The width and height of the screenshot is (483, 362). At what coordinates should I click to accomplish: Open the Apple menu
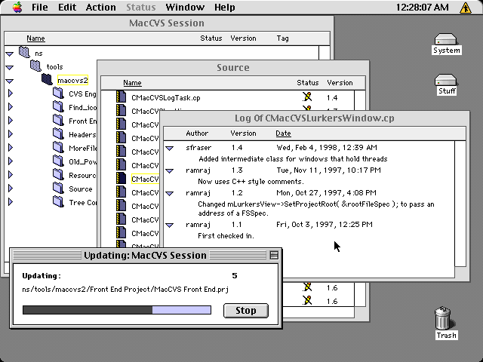(15, 8)
